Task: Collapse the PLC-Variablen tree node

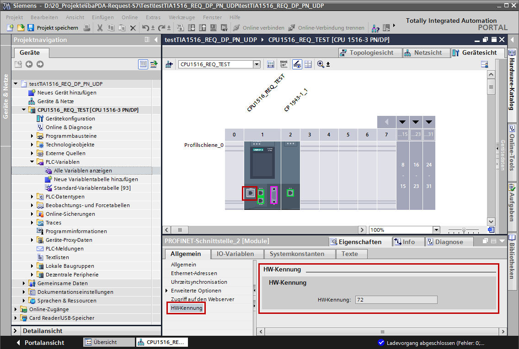Action: point(32,162)
